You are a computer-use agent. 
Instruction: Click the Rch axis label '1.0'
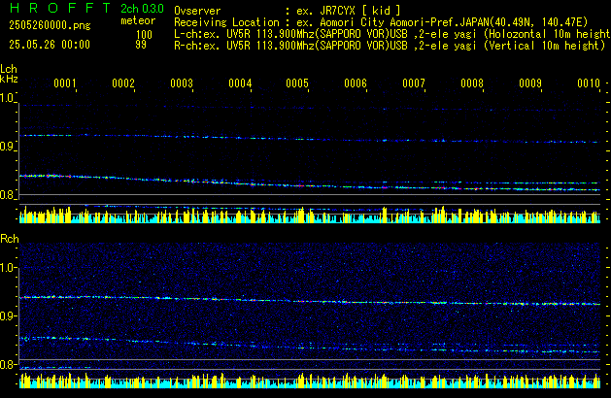click(8, 268)
